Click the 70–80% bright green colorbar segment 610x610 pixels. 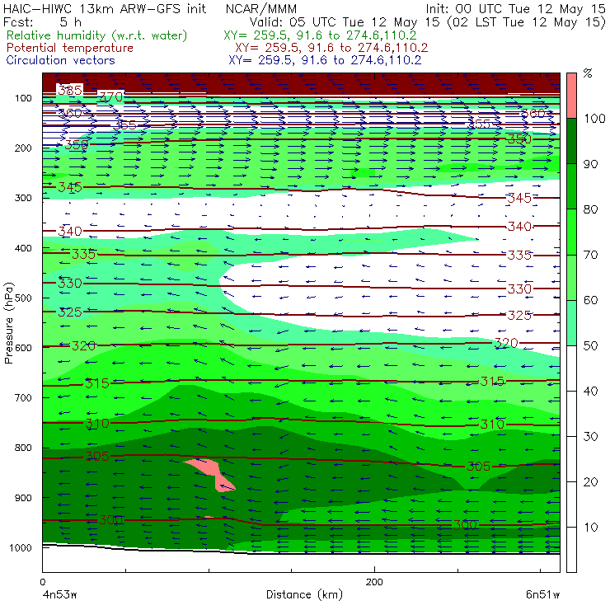click(x=571, y=232)
